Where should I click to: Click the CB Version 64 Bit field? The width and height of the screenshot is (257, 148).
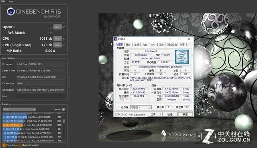pos(41,83)
